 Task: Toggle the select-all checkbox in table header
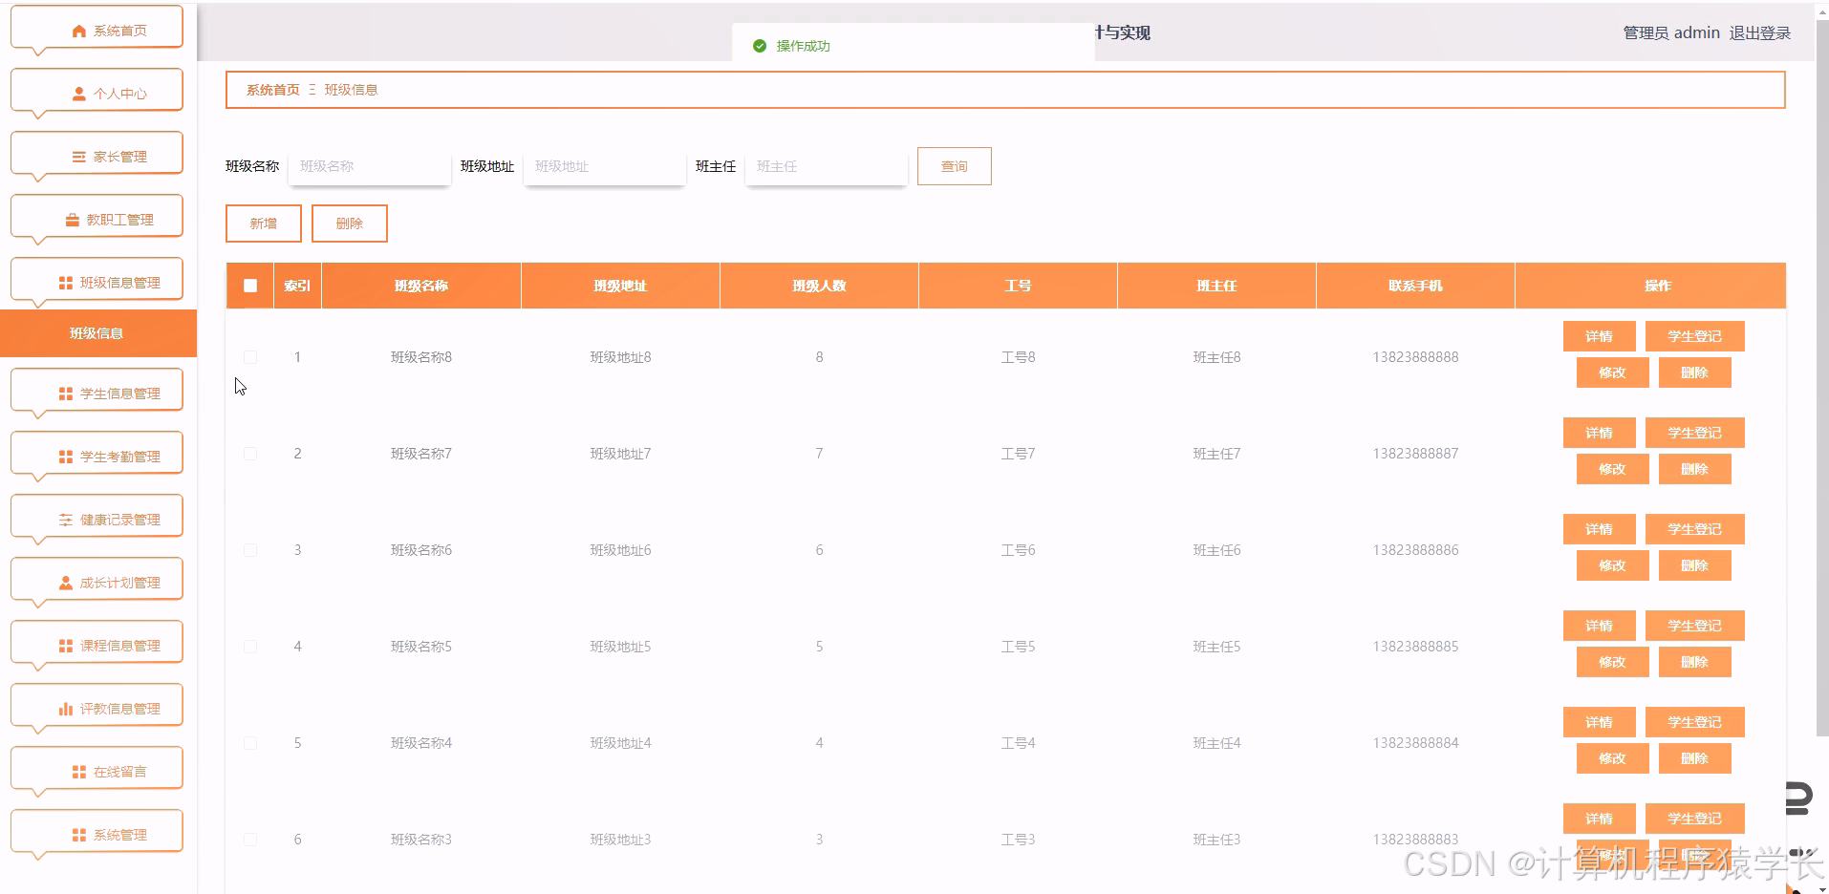[x=250, y=286]
